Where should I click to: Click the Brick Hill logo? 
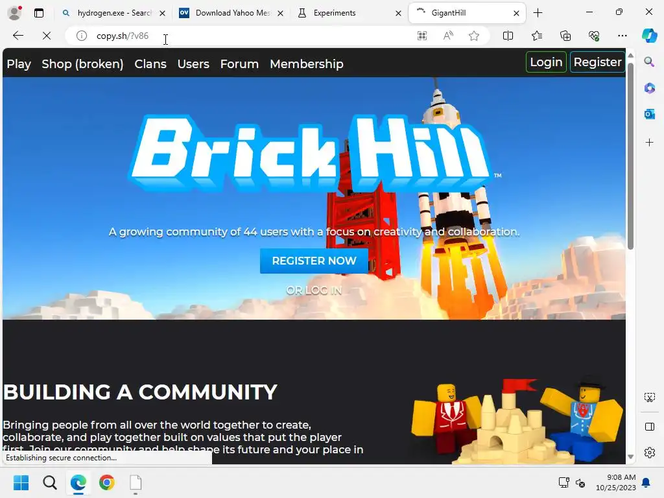313,152
